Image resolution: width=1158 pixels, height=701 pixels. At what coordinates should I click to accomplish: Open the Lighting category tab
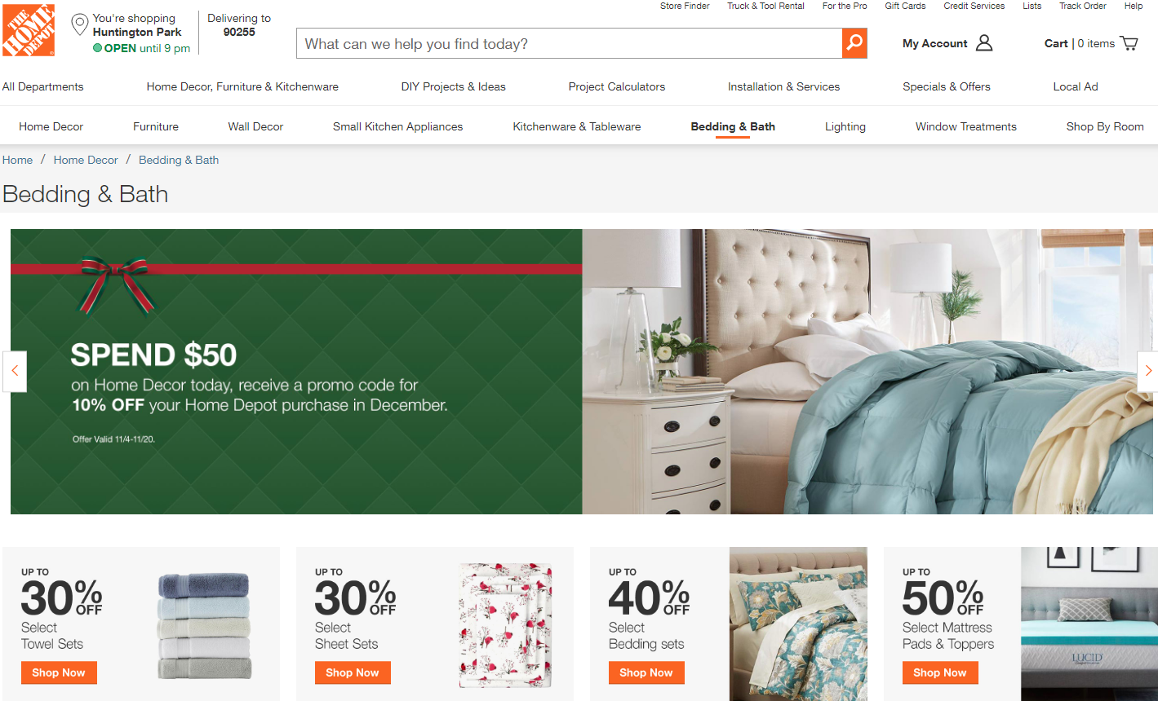click(845, 126)
